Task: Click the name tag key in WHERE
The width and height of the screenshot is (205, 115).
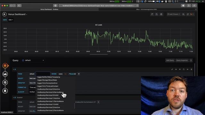Action: pos(61,74)
